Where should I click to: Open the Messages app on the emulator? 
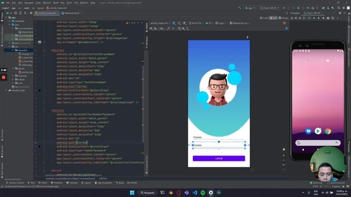click(x=308, y=131)
